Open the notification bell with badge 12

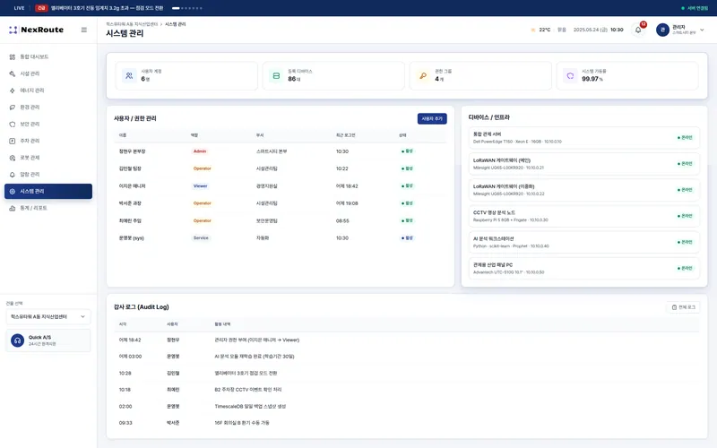click(638, 30)
